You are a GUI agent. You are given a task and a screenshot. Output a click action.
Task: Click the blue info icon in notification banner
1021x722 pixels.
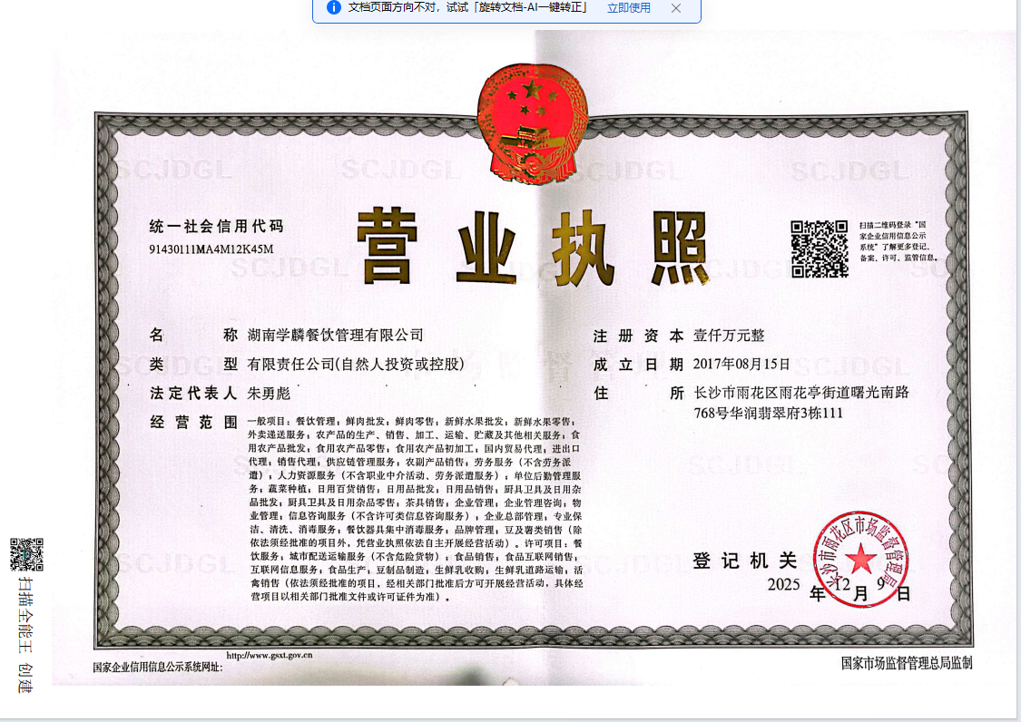[x=333, y=8]
